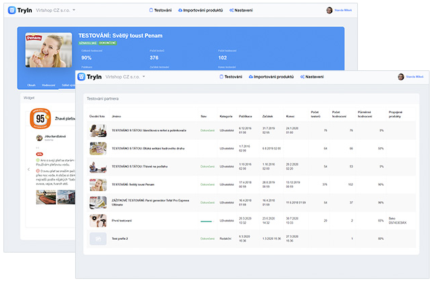Sort by the Počet testerů column header
Image resolution: width=433 pixels, height=283 pixels.
(316, 114)
